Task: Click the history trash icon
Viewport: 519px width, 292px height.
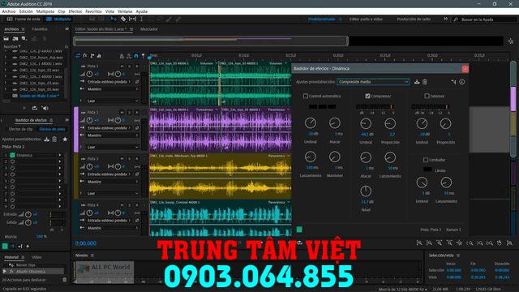Action: tap(65, 280)
